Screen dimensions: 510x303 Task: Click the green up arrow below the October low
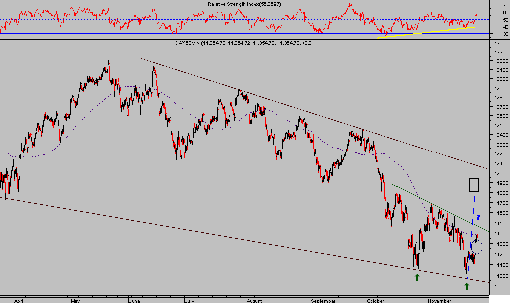click(417, 277)
